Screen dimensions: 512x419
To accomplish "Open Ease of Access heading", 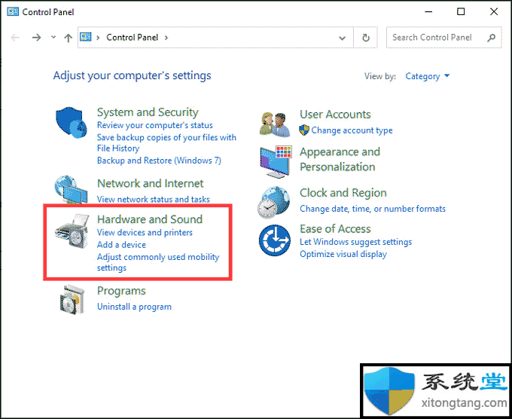I will [x=335, y=229].
